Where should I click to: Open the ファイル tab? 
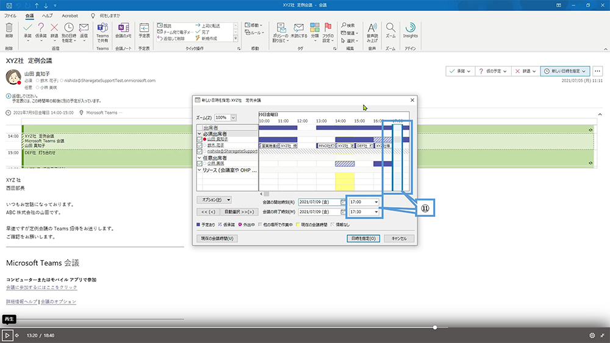click(10, 16)
